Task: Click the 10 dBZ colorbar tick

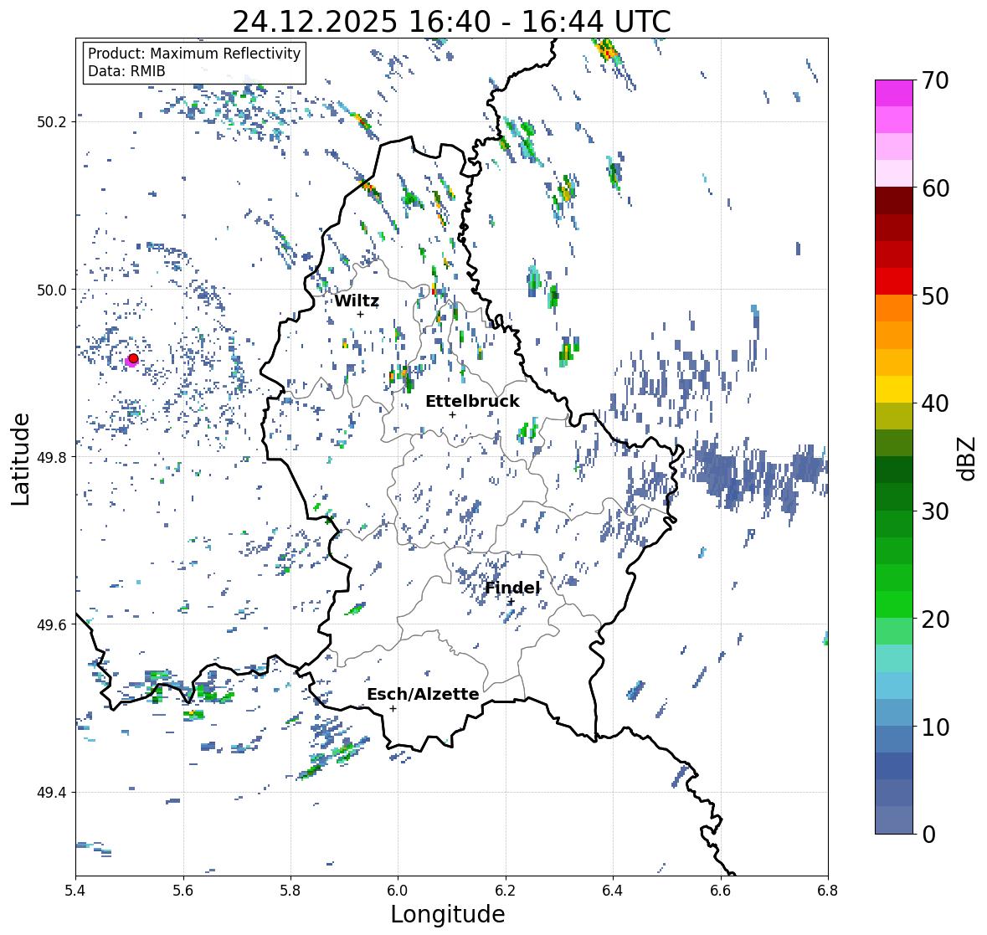Action: 935,727
